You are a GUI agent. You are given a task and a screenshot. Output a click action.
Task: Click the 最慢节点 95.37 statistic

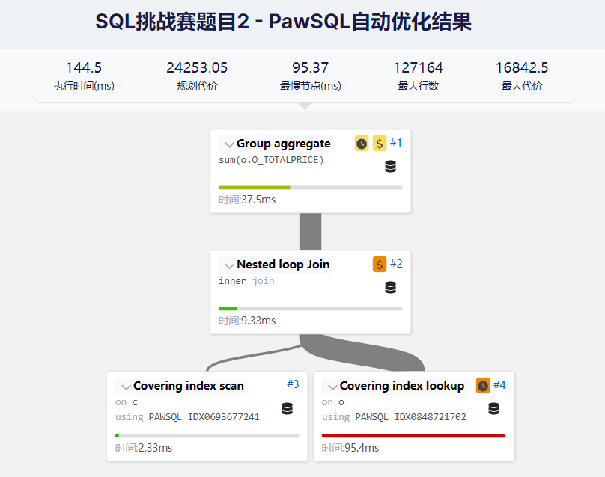[311, 75]
